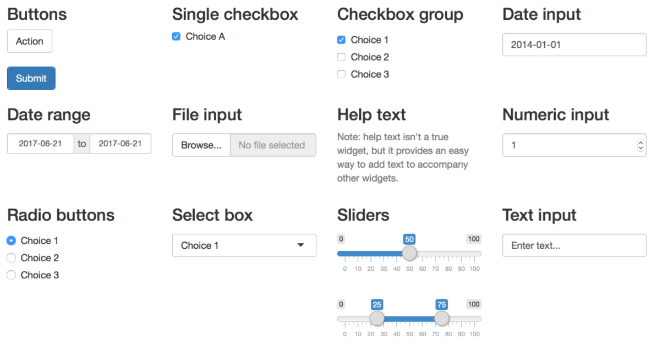The width and height of the screenshot is (657, 345).
Task: Enable Choice 2 in Checkbox group
Action: click(341, 57)
